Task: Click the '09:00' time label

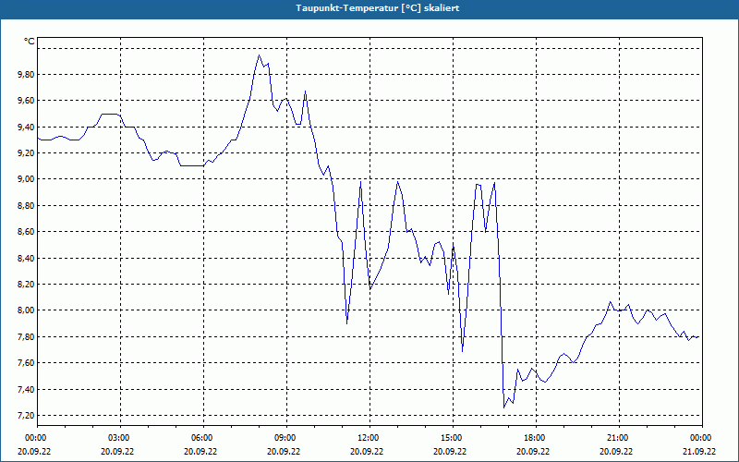Action: coord(286,438)
